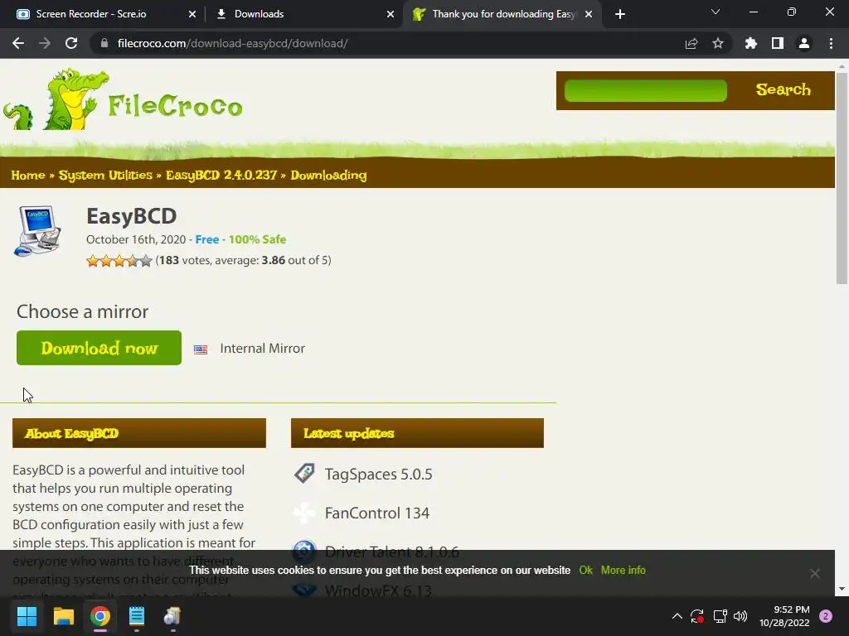Open More info about cookies
The height and width of the screenshot is (636, 849).
pyautogui.click(x=623, y=570)
